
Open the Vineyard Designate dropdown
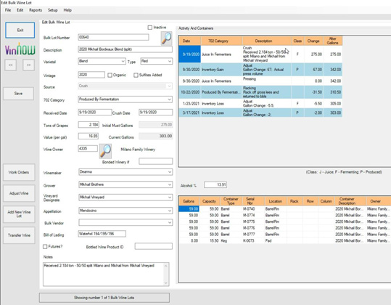[125, 198]
